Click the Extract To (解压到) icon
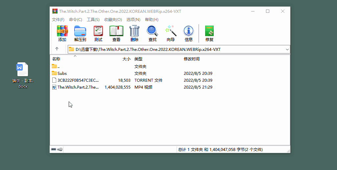 pos(80,31)
